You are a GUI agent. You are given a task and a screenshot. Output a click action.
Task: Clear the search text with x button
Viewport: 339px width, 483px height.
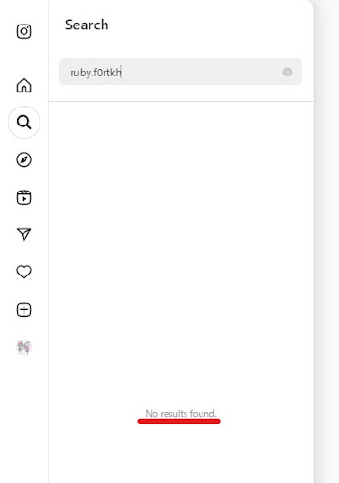[287, 72]
